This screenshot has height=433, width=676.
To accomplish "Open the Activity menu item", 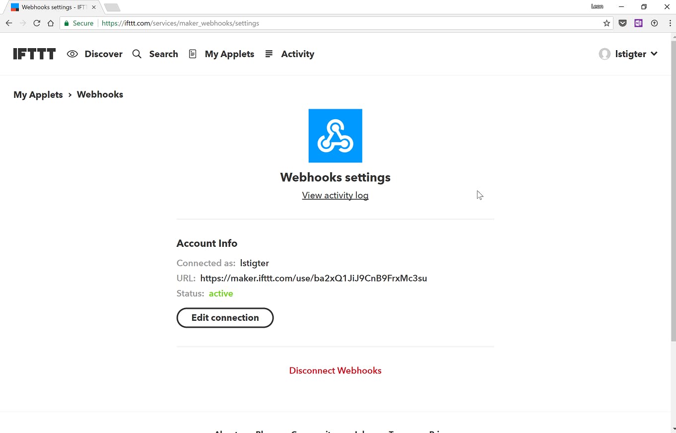I will 290,54.
